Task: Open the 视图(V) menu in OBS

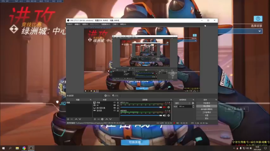Action: coord(85,24)
